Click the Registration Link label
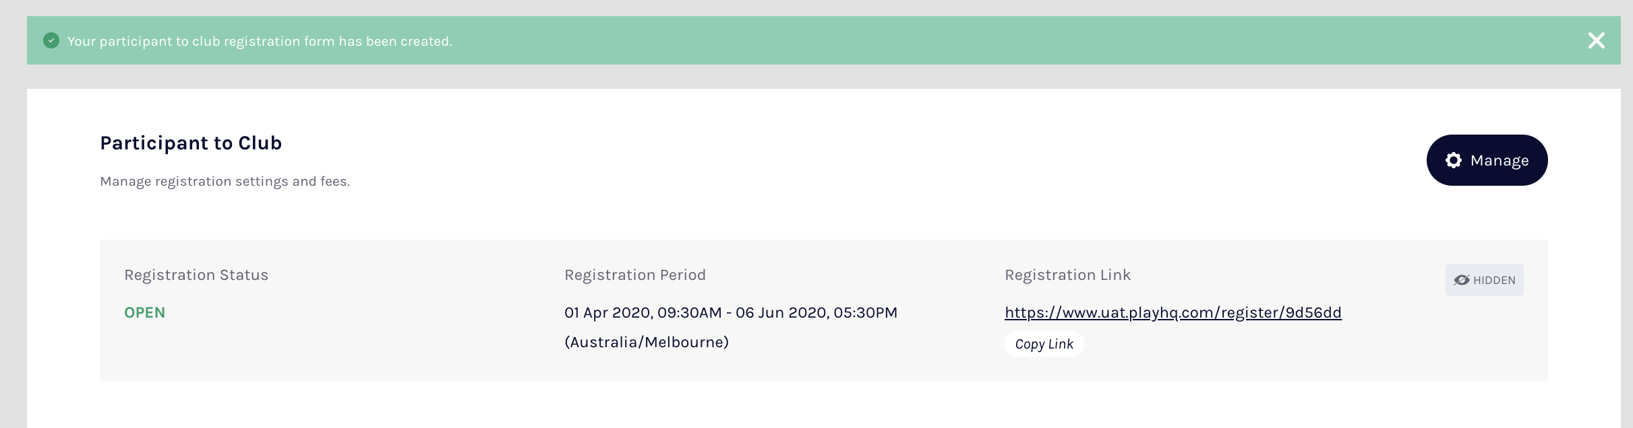This screenshot has height=428, width=1633. click(1067, 275)
